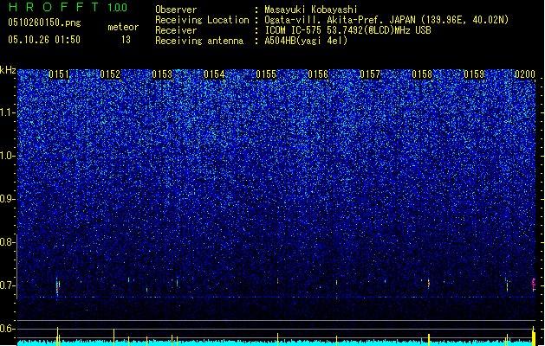The height and width of the screenshot is (346, 545).
Task: Click the strong meteor echo beneath 0151
Action: tap(57, 287)
